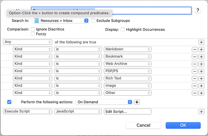Open the JavaScript language dropdown

click(x=78, y=112)
